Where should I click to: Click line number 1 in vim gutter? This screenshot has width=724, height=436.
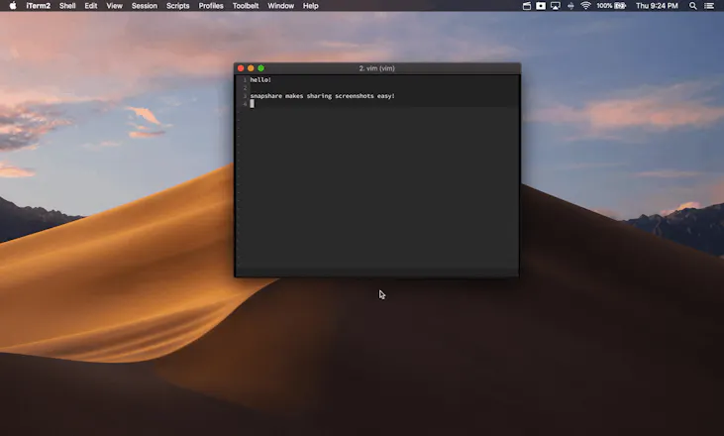(x=245, y=80)
